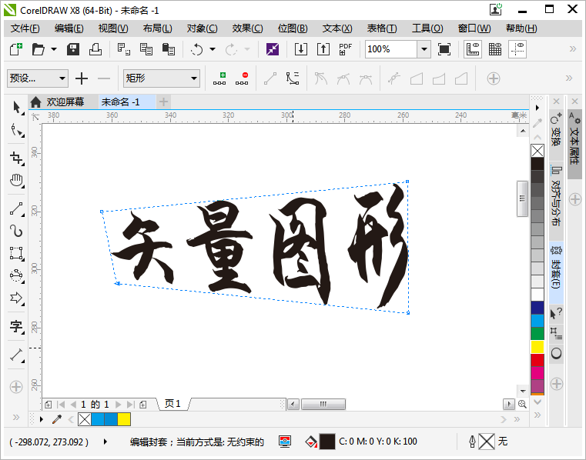This screenshot has height=460, width=586.
Task: Open the zoom level 100% dropdown
Action: (424, 49)
